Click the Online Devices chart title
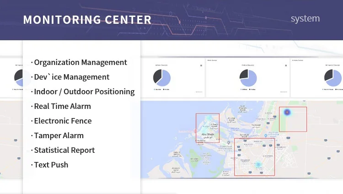 coord(247,65)
